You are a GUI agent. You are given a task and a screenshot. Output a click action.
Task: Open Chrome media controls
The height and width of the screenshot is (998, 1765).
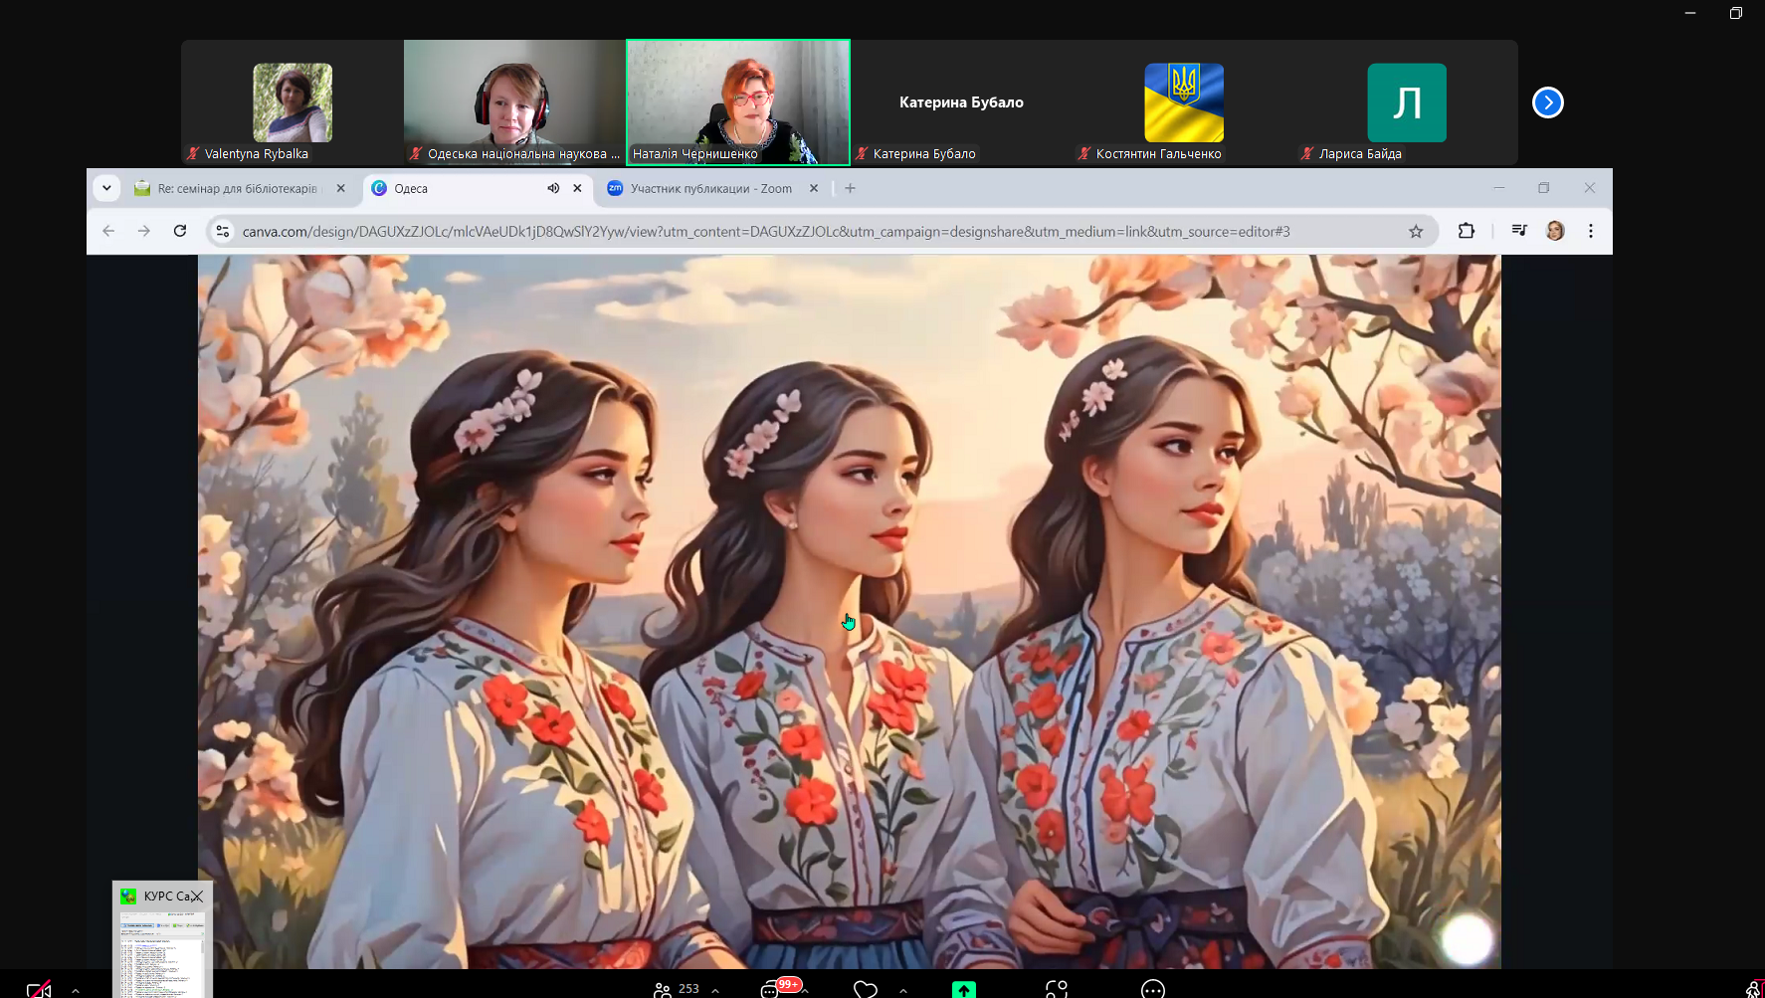click(x=1518, y=231)
